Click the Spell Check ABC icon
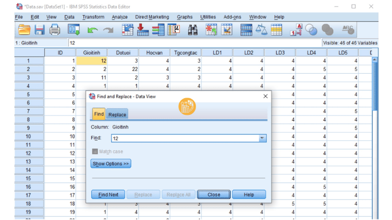 [x=348, y=30]
